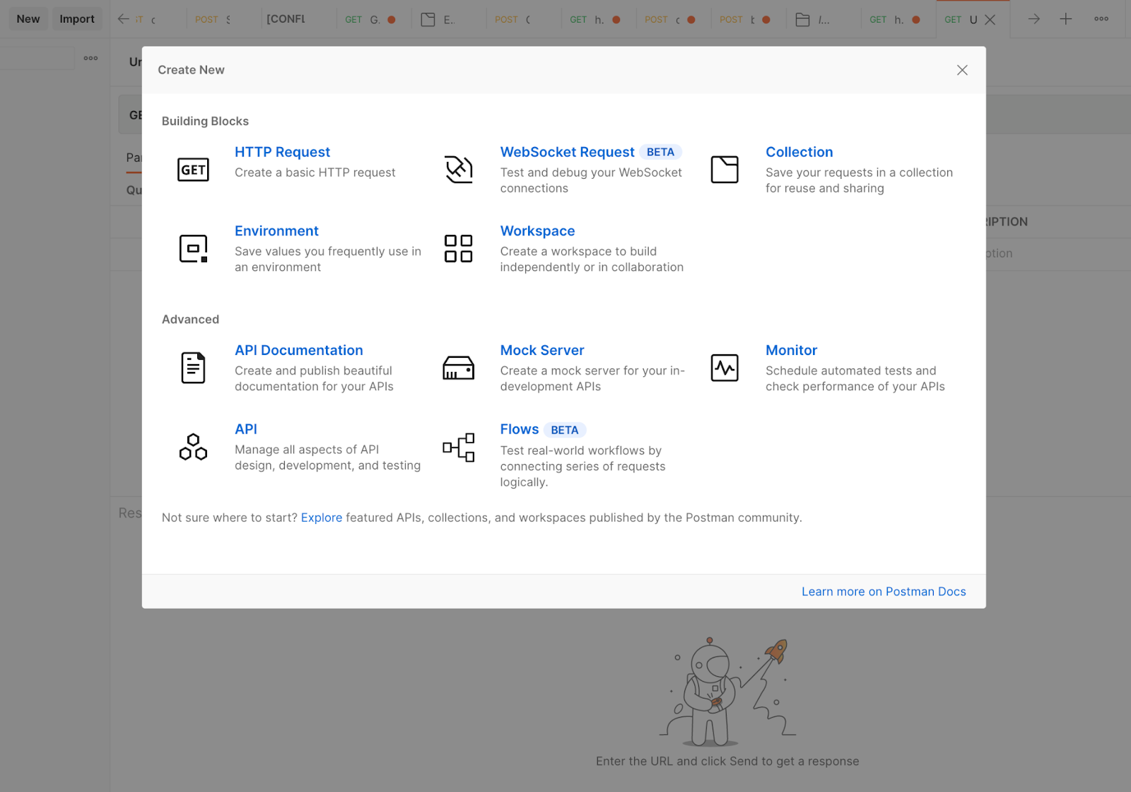Click the 'Building Blocks' section heading

coord(205,121)
